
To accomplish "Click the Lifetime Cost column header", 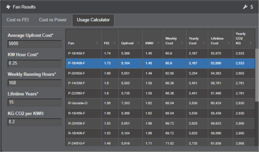I will (x=220, y=39).
